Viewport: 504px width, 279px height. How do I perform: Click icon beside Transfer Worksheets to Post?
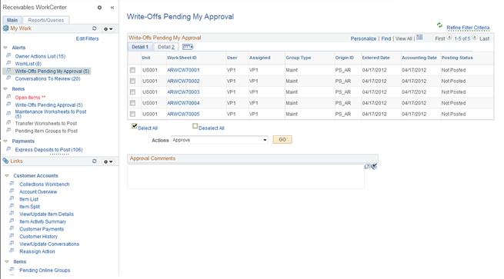click(x=8, y=123)
